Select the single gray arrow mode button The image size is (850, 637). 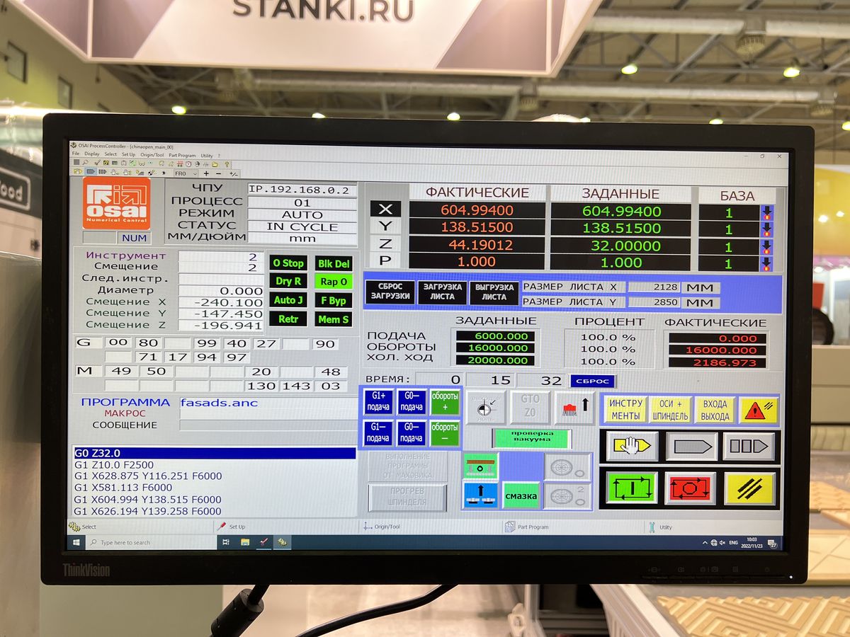click(691, 446)
